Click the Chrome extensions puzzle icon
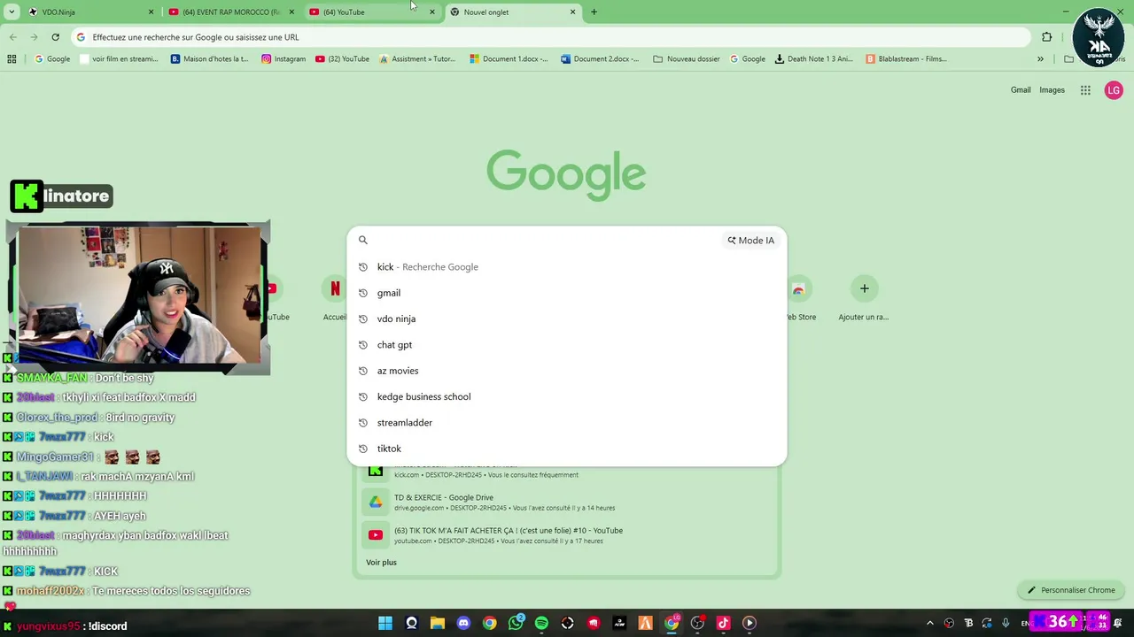Screen dimensions: 1134x637 pos(1046,37)
